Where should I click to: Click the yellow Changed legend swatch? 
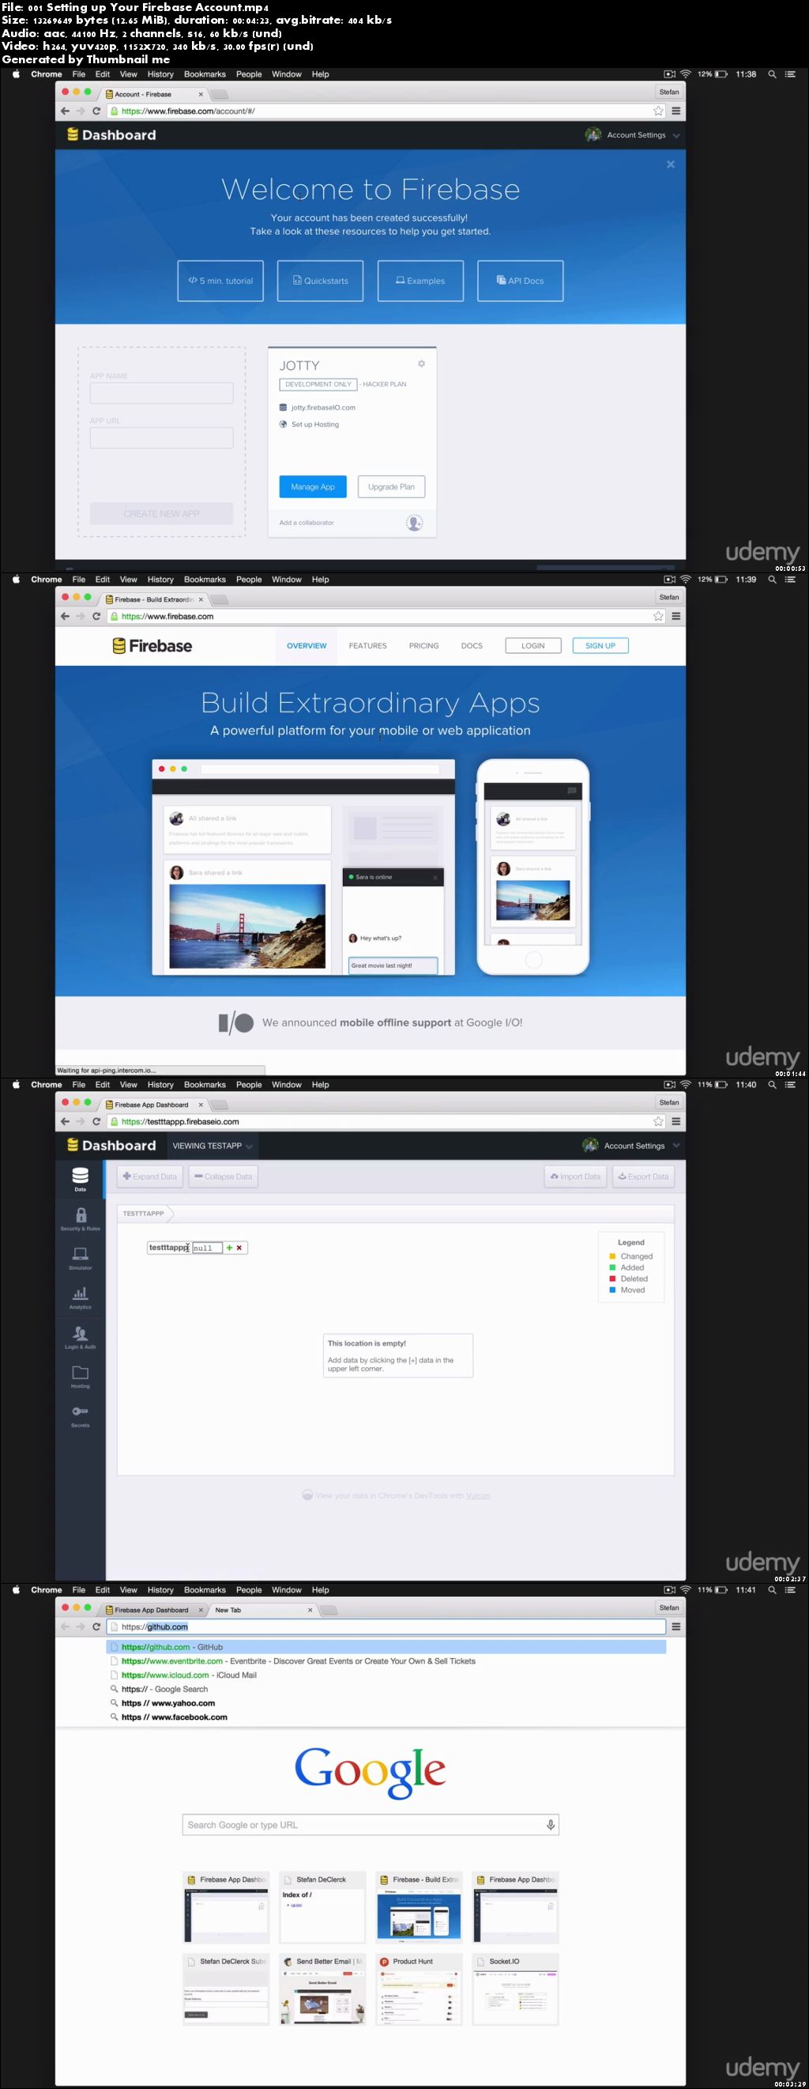pos(613,1256)
